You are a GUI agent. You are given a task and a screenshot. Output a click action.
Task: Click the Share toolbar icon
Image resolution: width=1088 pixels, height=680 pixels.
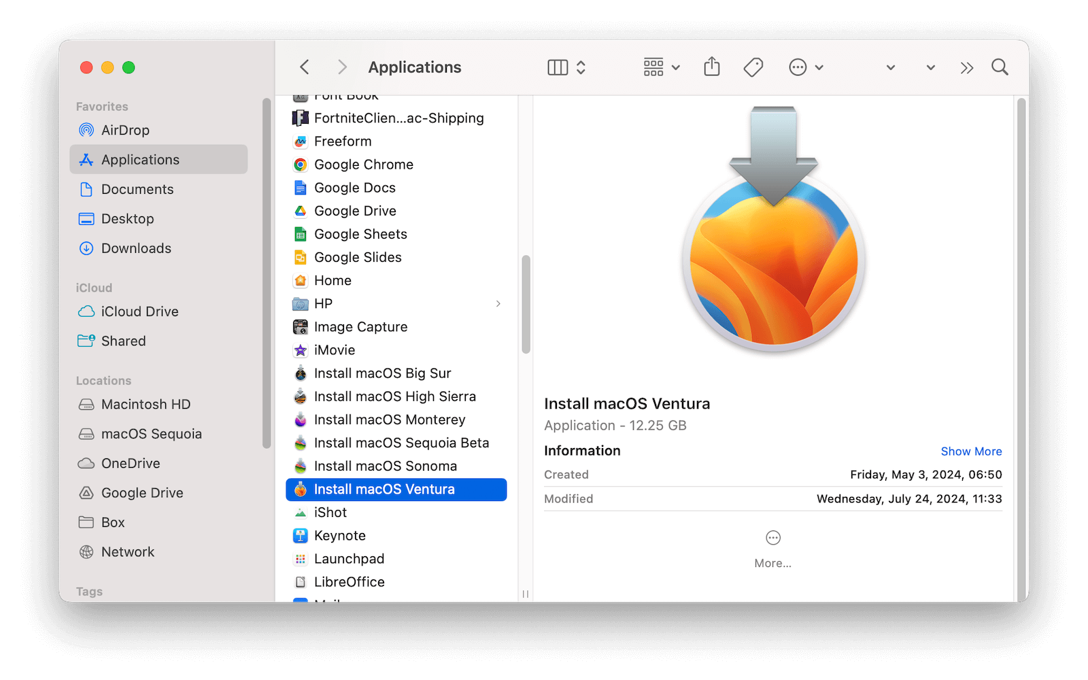coord(711,67)
